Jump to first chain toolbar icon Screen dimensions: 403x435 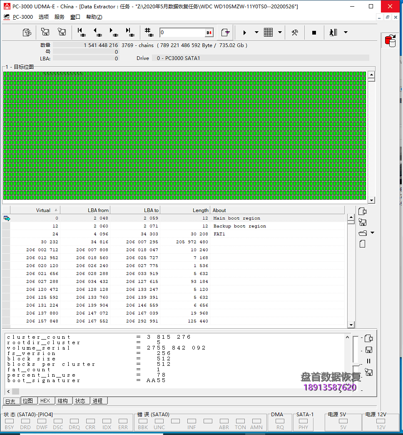click(x=82, y=32)
